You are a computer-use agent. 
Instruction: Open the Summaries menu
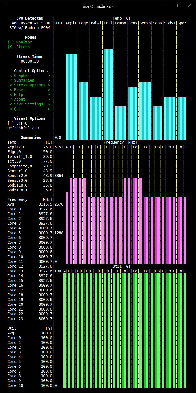[x=24, y=80]
